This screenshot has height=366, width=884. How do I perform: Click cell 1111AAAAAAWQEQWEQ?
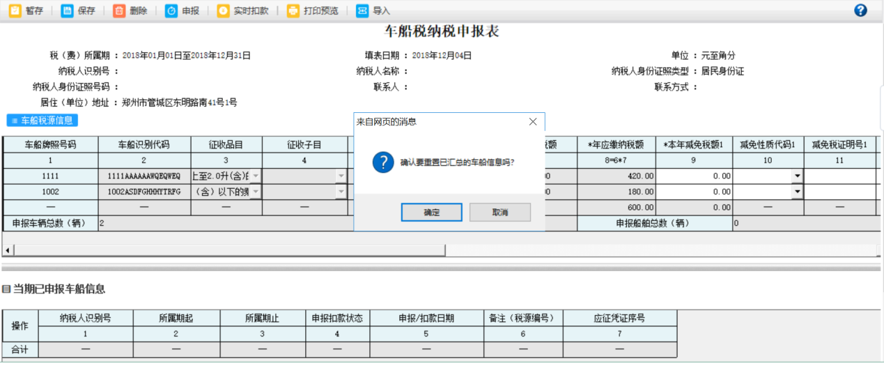pyautogui.click(x=144, y=176)
